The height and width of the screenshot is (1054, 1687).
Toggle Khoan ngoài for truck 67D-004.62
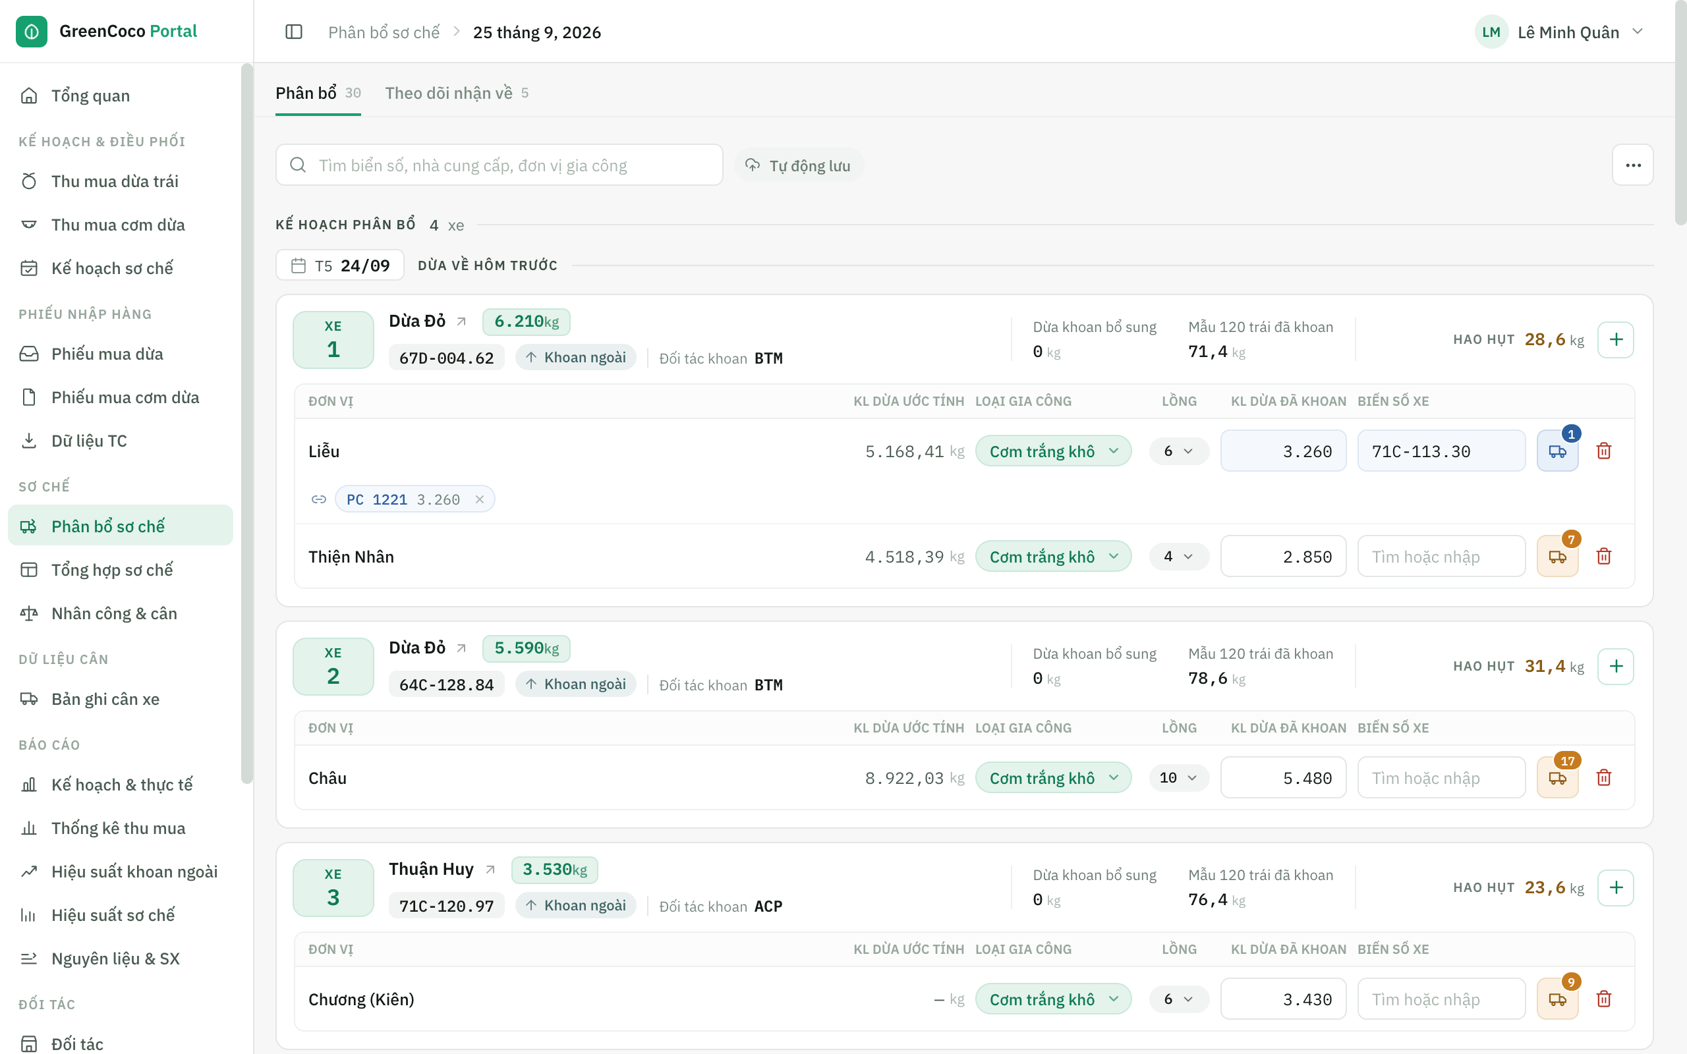576,358
